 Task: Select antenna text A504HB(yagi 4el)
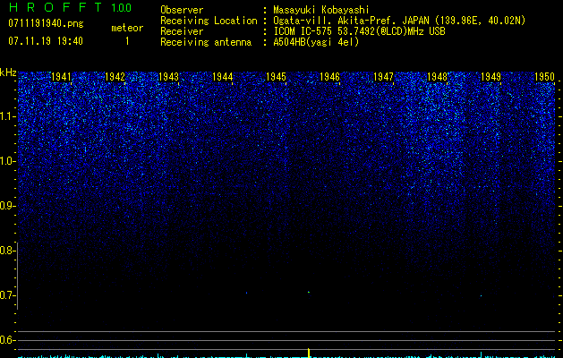316,42
